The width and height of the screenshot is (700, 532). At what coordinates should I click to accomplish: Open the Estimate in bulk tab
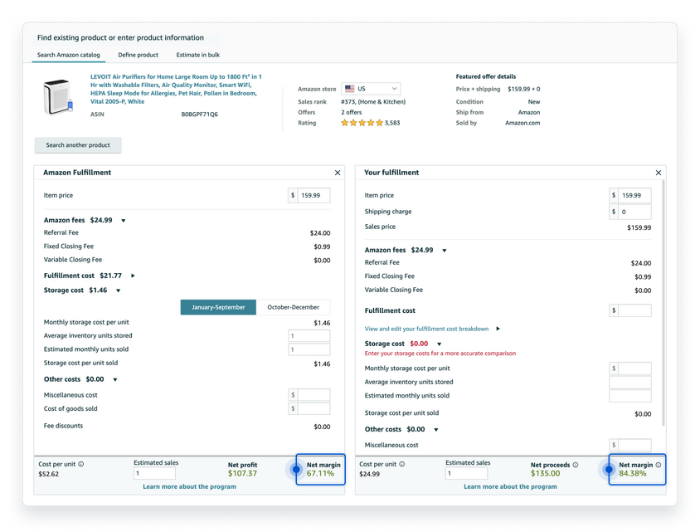click(197, 55)
